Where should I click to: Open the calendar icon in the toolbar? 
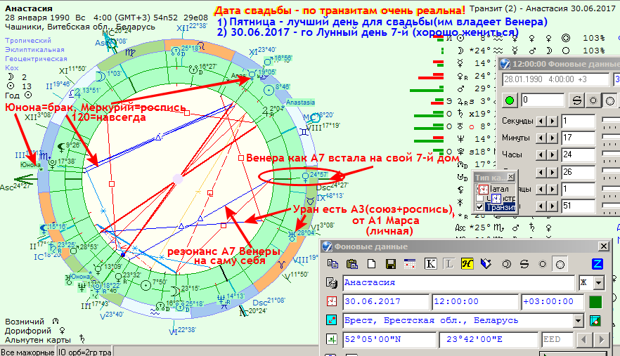tap(410, 264)
